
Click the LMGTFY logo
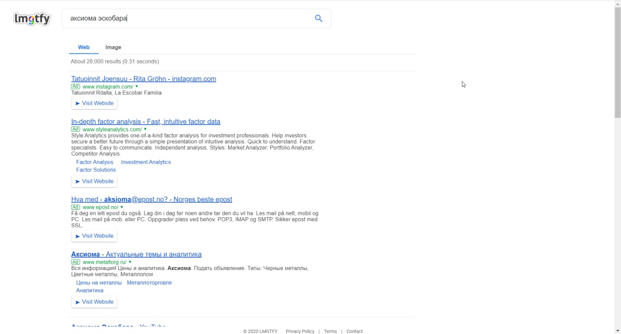click(x=32, y=19)
